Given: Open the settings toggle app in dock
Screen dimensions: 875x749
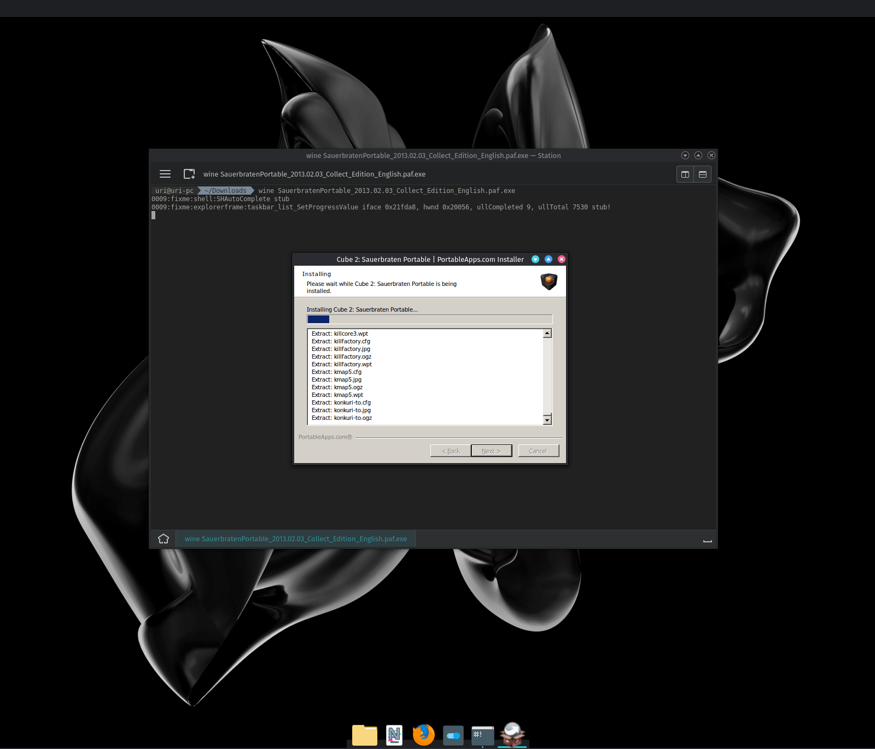Looking at the screenshot, I should pyautogui.click(x=453, y=735).
